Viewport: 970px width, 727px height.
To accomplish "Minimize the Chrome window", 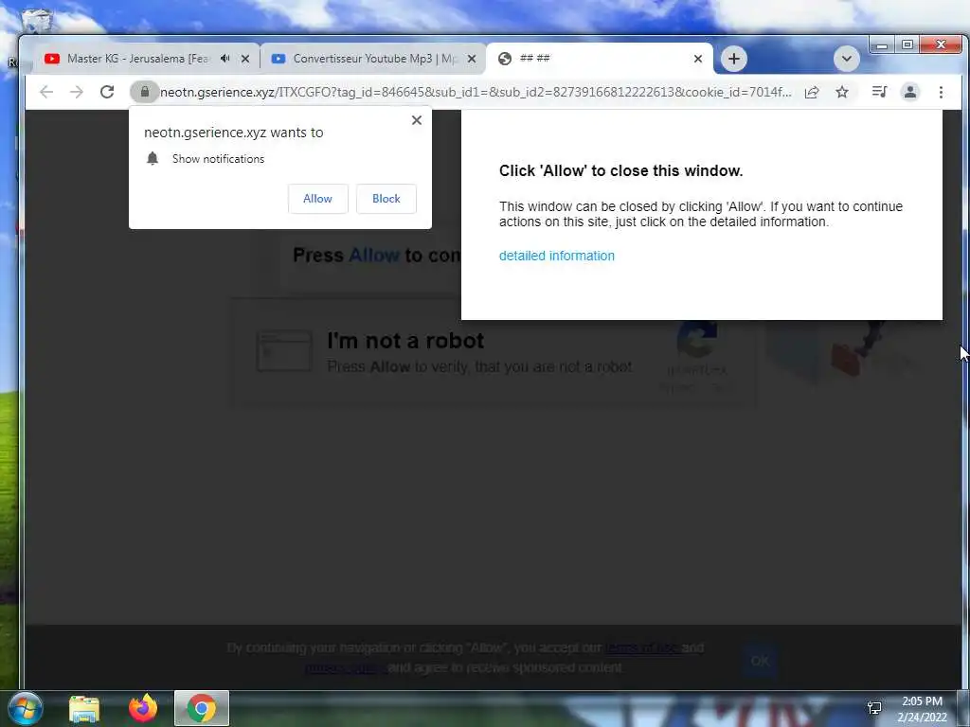I will (x=882, y=44).
